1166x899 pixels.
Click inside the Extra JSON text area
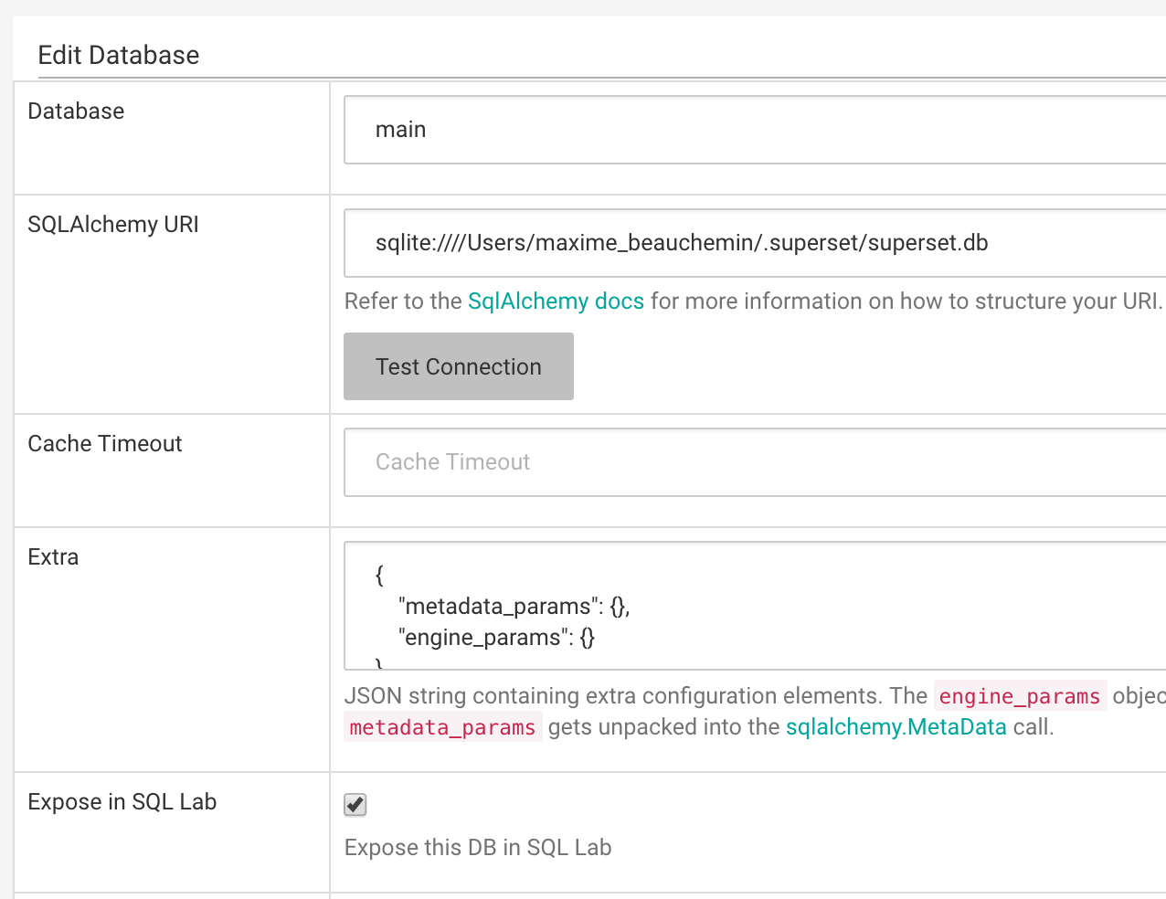click(755, 606)
